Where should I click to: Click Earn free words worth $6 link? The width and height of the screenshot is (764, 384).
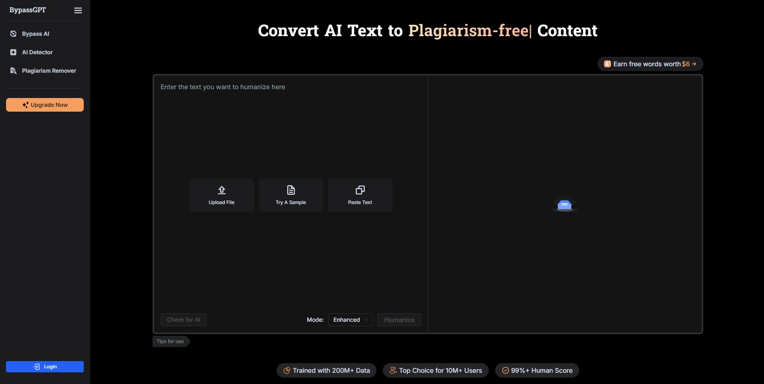click(x=650, y=64)
